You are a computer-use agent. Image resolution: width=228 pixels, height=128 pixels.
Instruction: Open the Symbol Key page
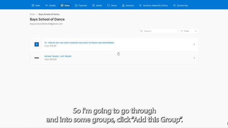pyautogui.click(x=181, y=6)
